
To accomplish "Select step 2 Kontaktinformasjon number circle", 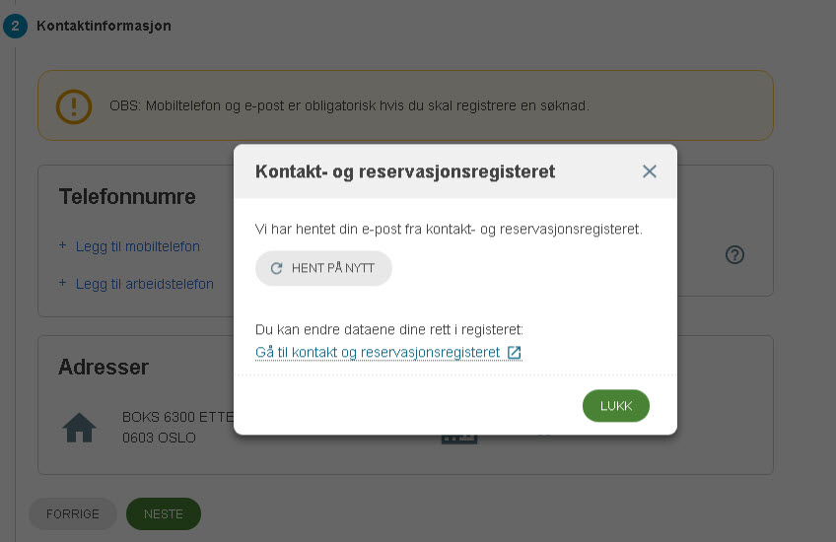I will click(16, 26).
